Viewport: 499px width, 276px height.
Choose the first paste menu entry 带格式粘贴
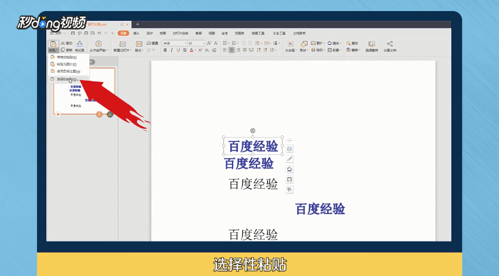click(x=68, y=57)
